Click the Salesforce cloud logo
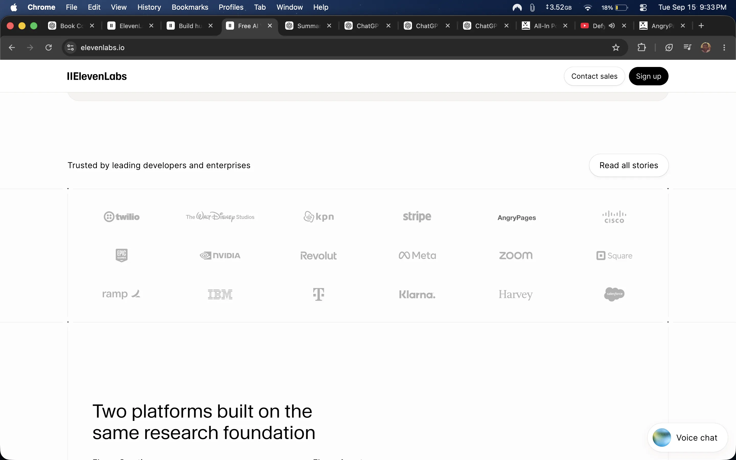736x460 pixels. pos(614,294)
